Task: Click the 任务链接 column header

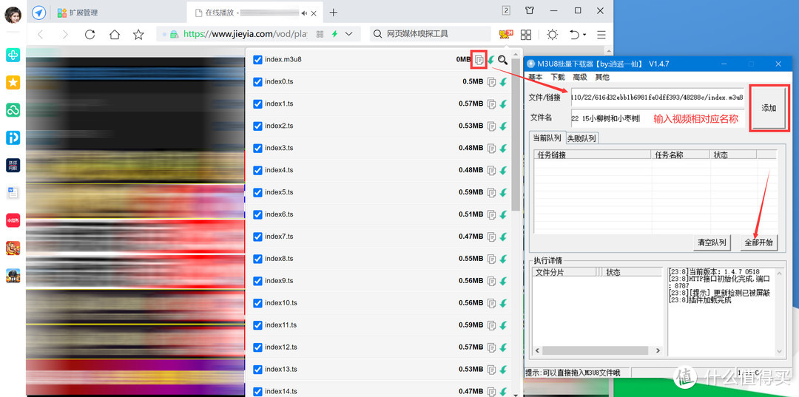Action: click(593, 155)
